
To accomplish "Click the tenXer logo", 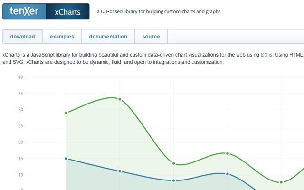I will click(x=24, y=11).
